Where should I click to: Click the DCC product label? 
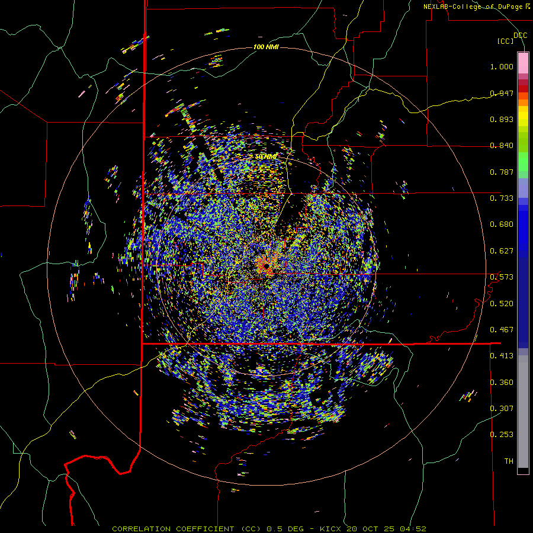click(521, 36)
